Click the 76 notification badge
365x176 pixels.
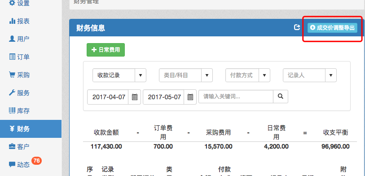pyautogui.click(x=36, y=161)
